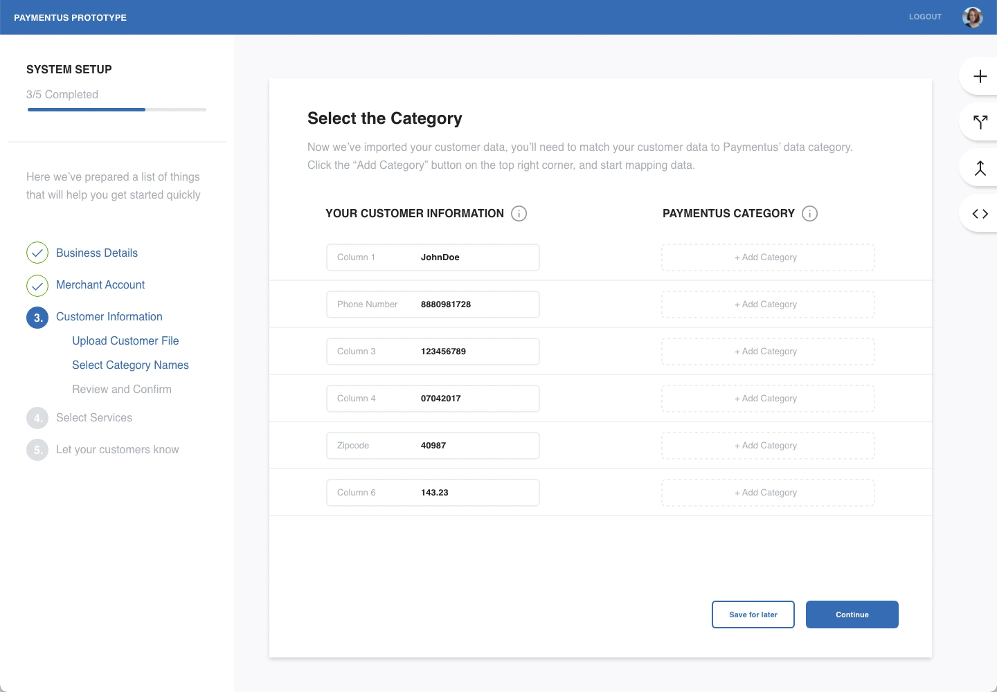The image size is (997, 692).
Task: Click info icon beside Paymentus Category
Action: click(x=809, y=213)
